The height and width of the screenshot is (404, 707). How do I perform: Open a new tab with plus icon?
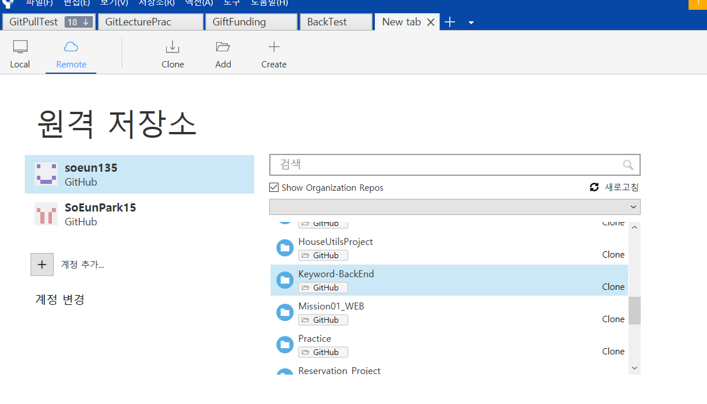coord(450,22)
